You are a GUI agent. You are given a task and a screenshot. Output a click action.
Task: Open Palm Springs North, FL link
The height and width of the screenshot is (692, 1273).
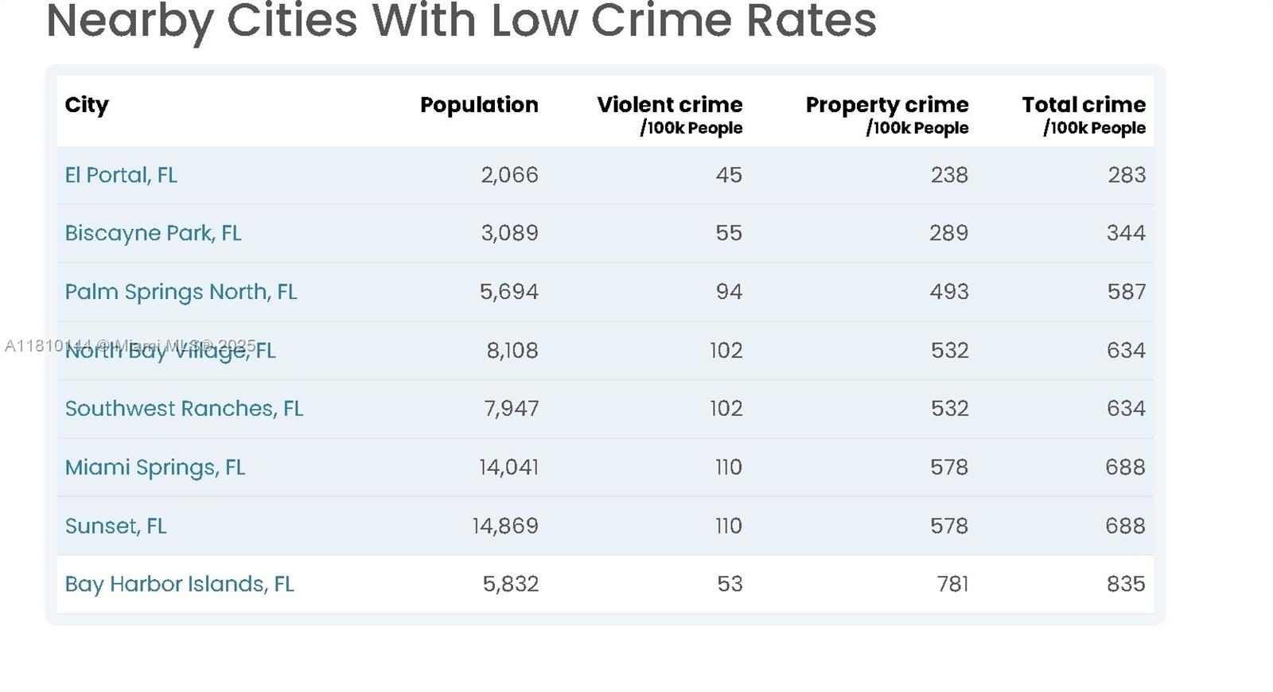(x=181, y=292)
